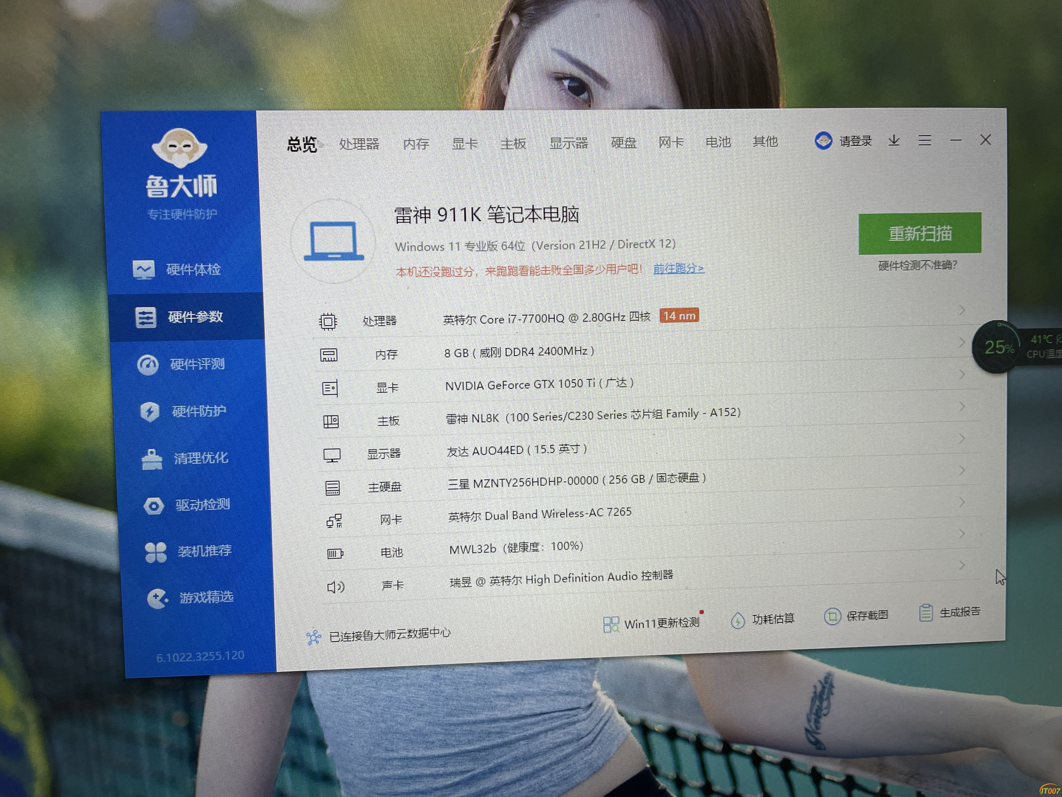Expand the 电池 row chevron
1062x797 pixels.
(x=962, y=534)
